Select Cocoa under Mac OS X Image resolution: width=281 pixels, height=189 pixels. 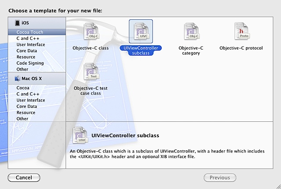click(23, 88)
